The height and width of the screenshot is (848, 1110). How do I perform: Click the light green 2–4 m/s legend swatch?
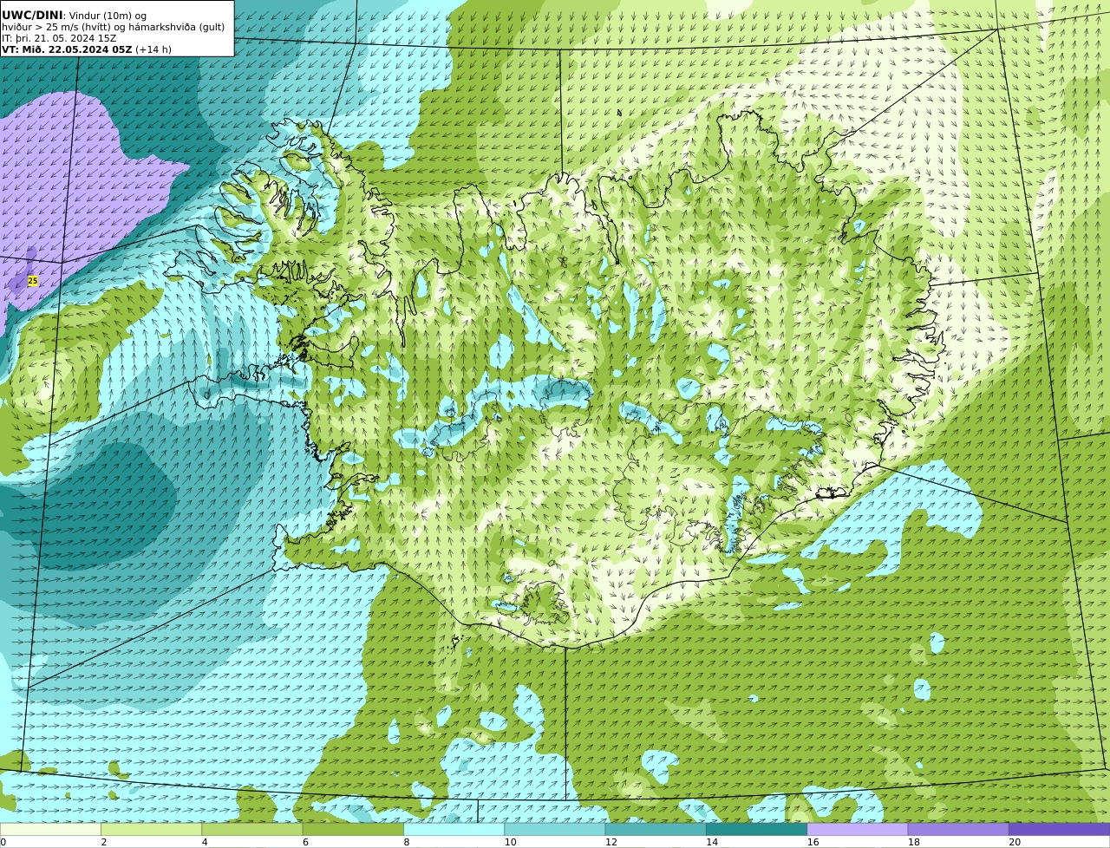click(x=151, y=829)
